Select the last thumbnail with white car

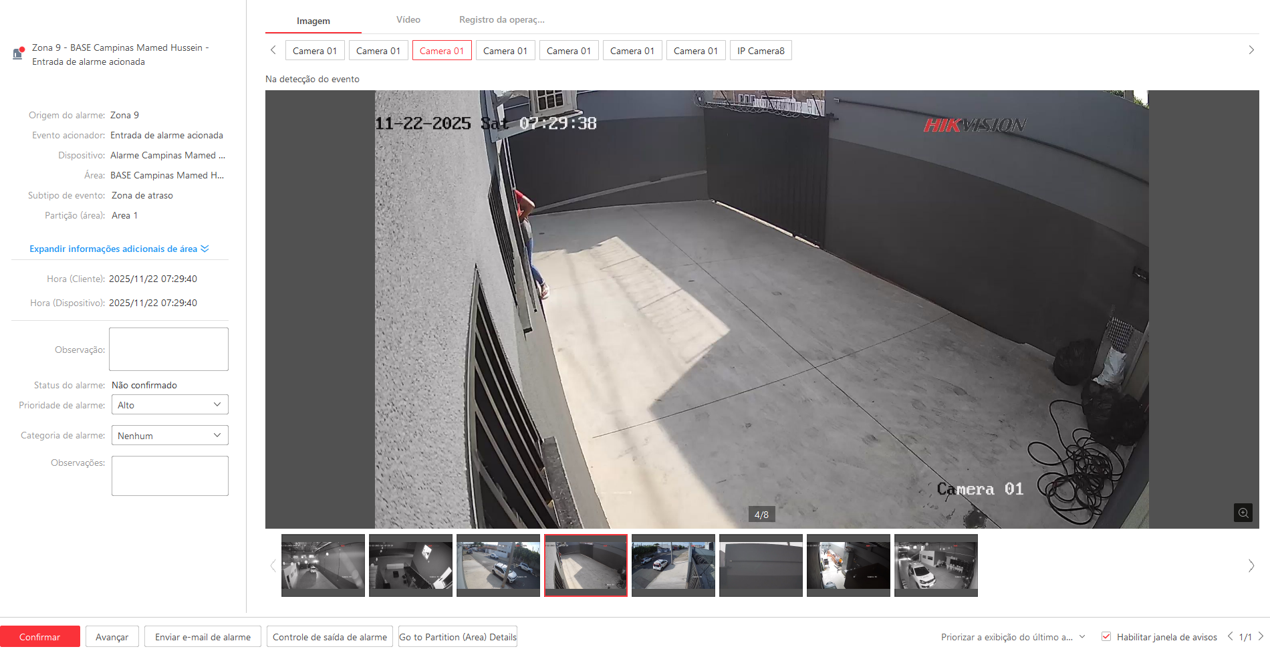(935, 565)
